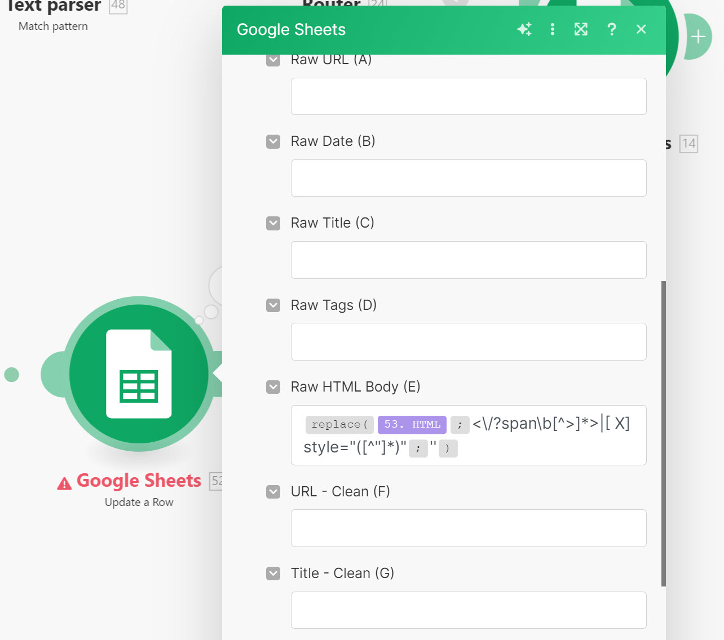This screenshot has height=640, width=724.
Task: Toggle the Raw Title (C) field switch
Action: coord(273,223)
